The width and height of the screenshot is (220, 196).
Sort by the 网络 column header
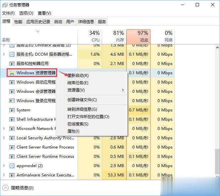coord(163,36)
